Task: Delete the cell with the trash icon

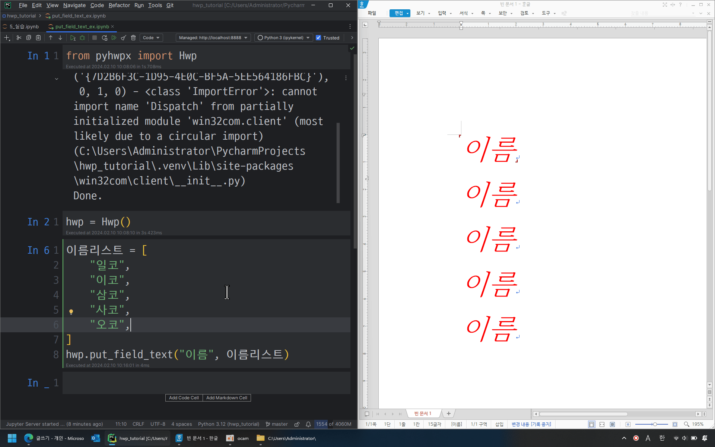Action: click(133, 38)
